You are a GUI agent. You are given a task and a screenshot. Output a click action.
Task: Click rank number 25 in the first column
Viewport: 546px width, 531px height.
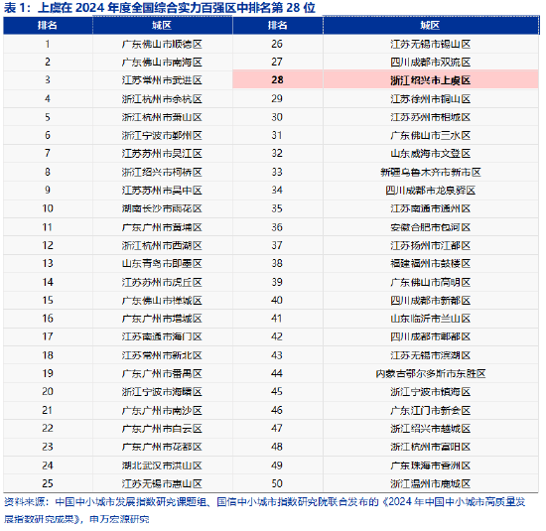(48, 483)
